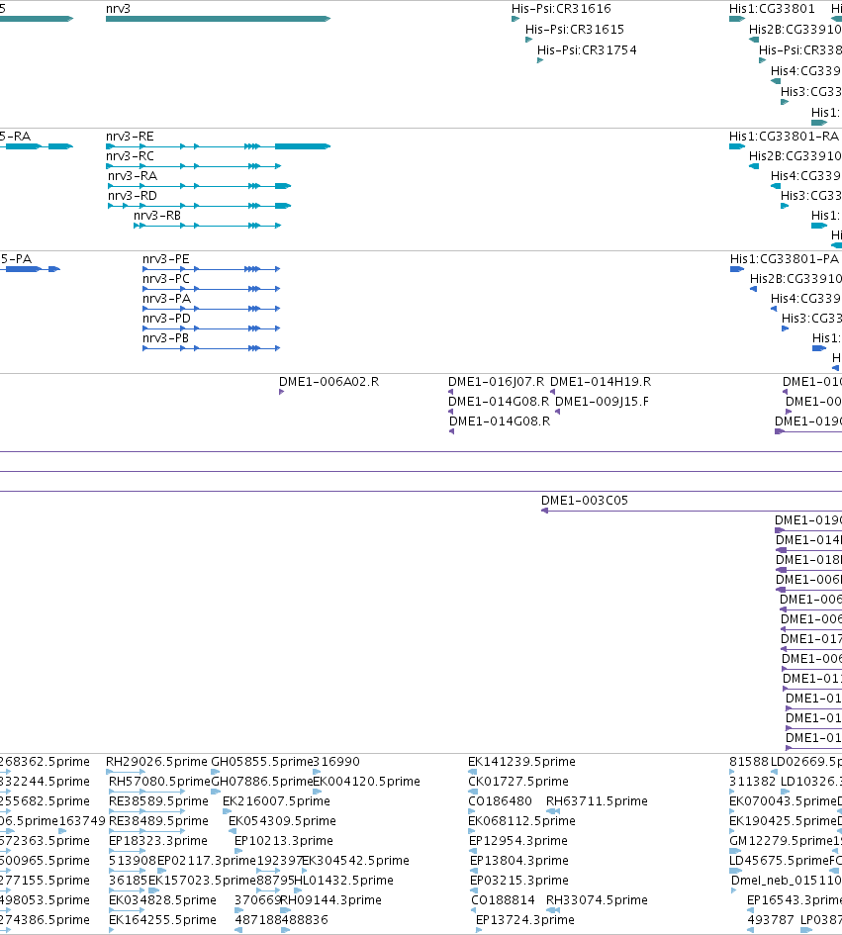This screenshot has height=935, width=842.
Task: Select EK004120.5prime EST label
Action: (x=366, y=782)
